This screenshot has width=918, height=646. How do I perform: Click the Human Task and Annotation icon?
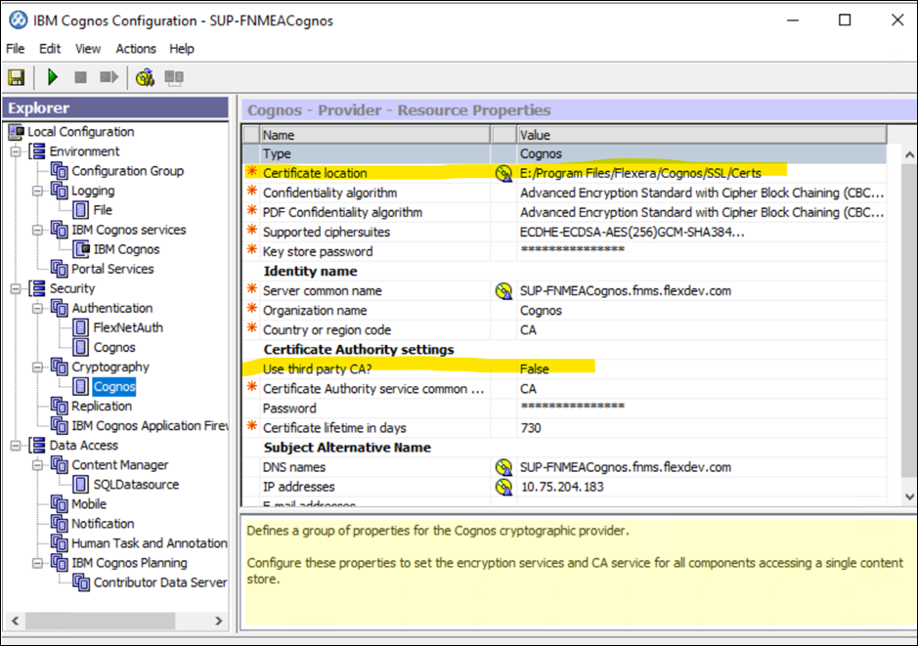[x=59, y=543]
